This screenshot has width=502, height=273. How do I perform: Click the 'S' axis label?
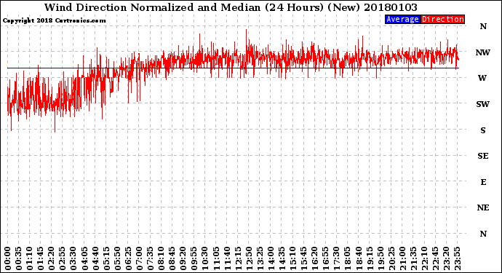pyautogui.click(x=483, y=130)
